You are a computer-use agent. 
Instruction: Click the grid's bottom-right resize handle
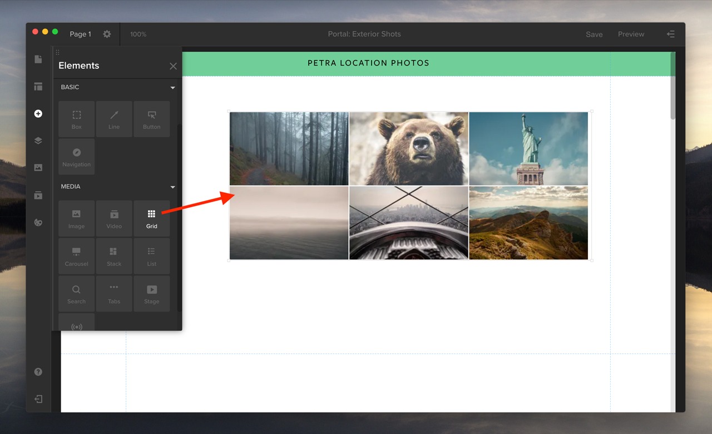(x=591, y=260)
